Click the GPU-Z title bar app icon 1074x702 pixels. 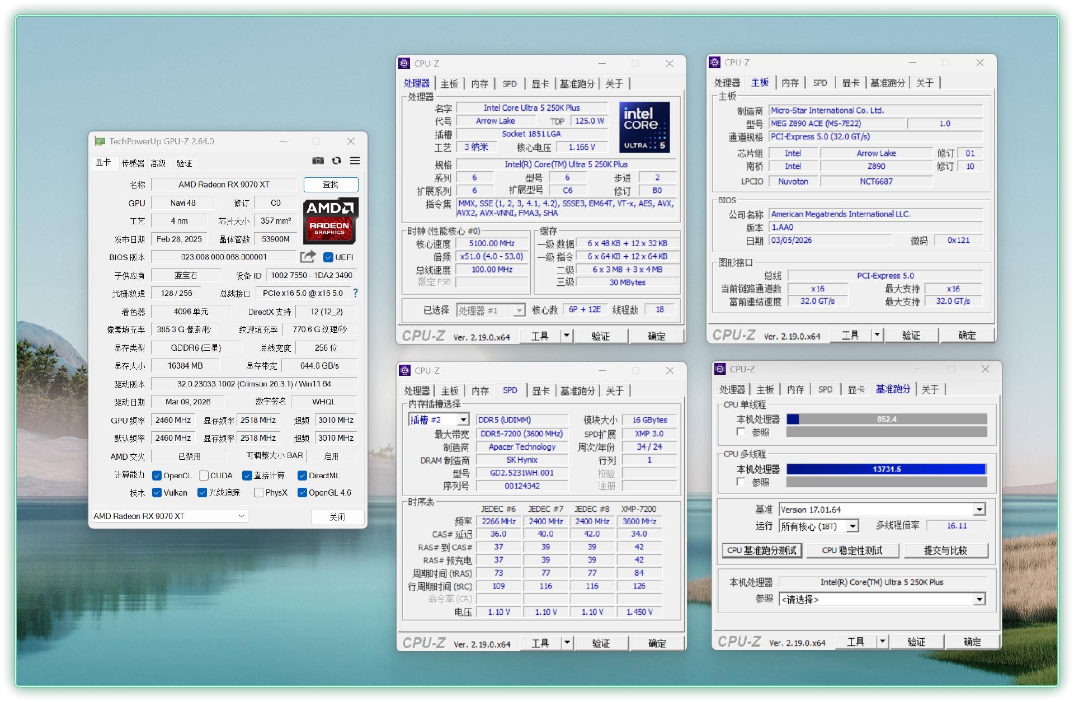click(x=100, y=142)
